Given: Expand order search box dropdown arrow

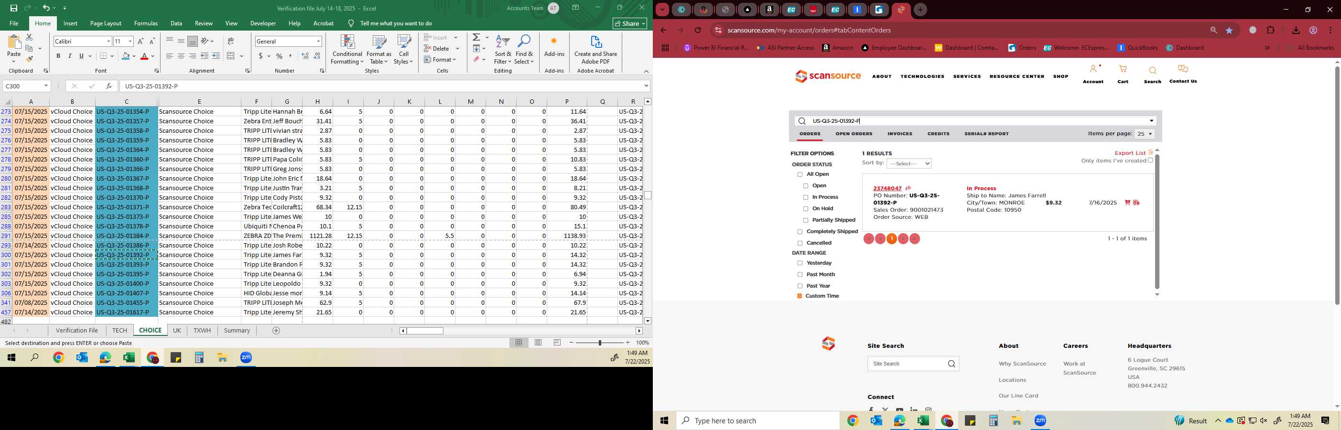Looking at the screenshot, I should click(1151, 121).
